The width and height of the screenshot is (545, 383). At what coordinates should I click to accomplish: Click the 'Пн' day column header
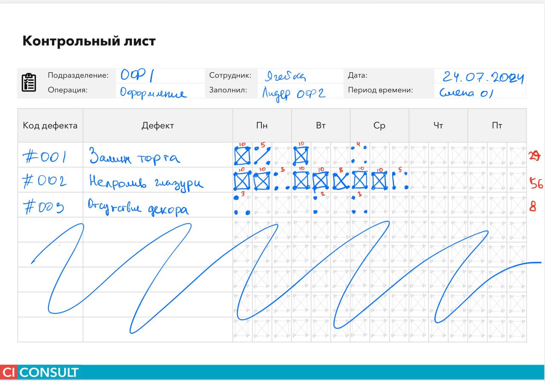[262, 125]
